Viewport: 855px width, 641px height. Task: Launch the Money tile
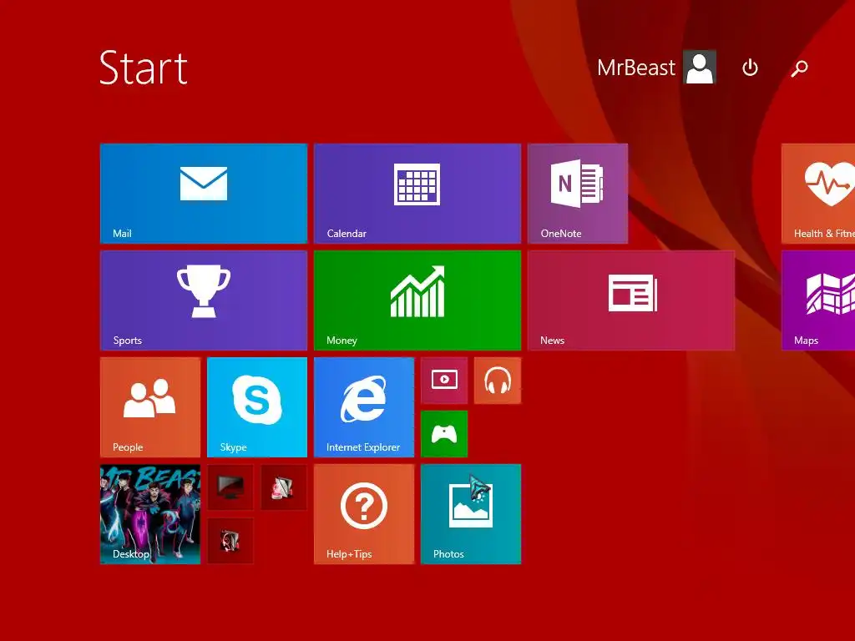(417, 300)
